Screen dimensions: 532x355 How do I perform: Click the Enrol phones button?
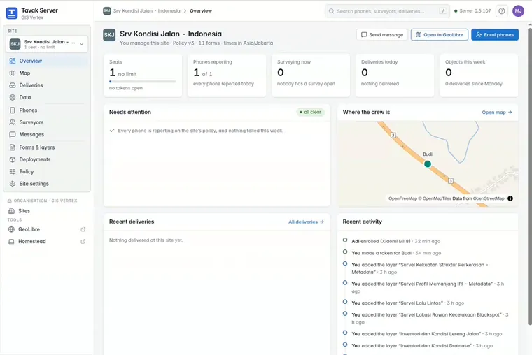pyautogui.click(x=495, y=34)
